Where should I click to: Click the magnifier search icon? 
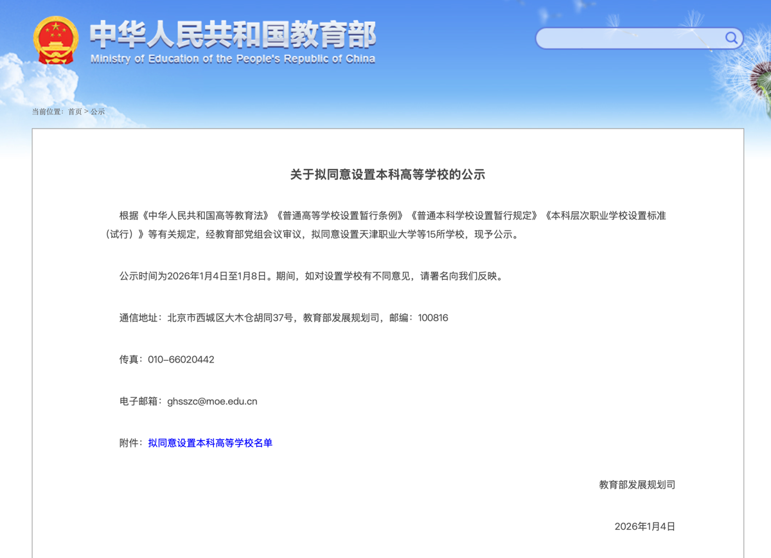click(731, 38)
